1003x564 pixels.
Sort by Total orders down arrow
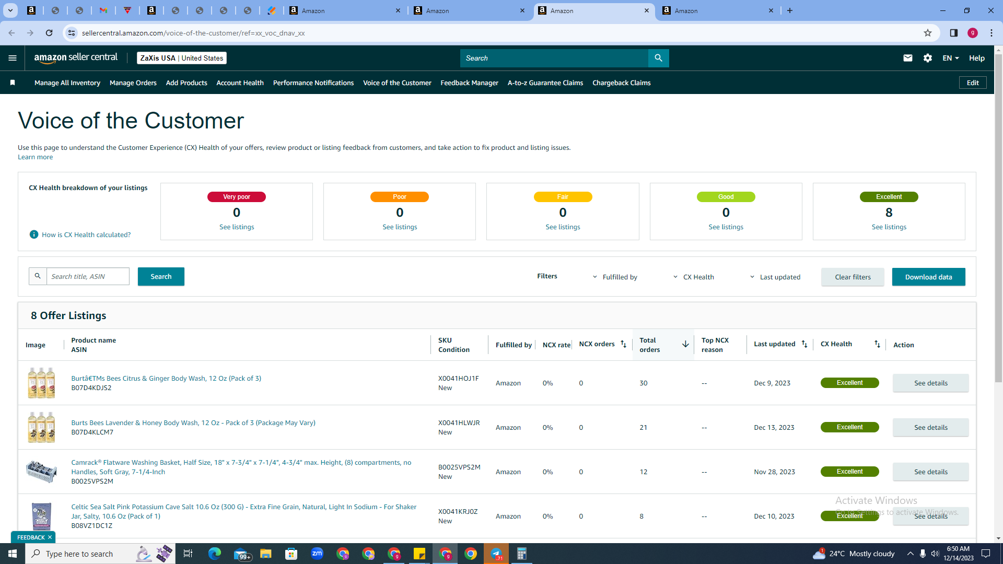(x=685, y=344)
